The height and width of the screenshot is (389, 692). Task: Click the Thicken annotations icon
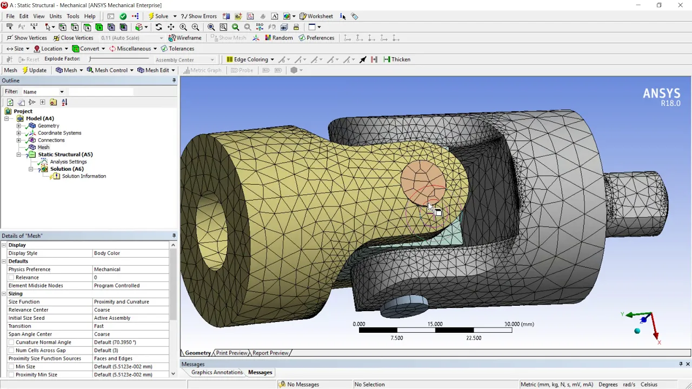[x=397, y=59]
